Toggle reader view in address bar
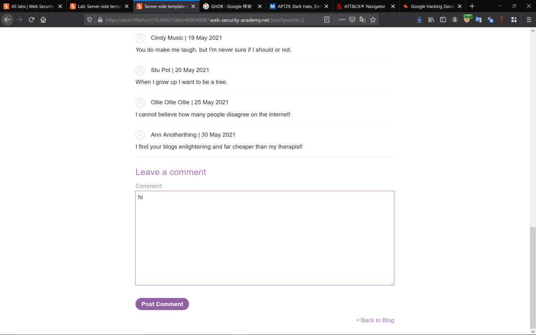This screenshot has width=536, height=335. (x=327, y=20)
